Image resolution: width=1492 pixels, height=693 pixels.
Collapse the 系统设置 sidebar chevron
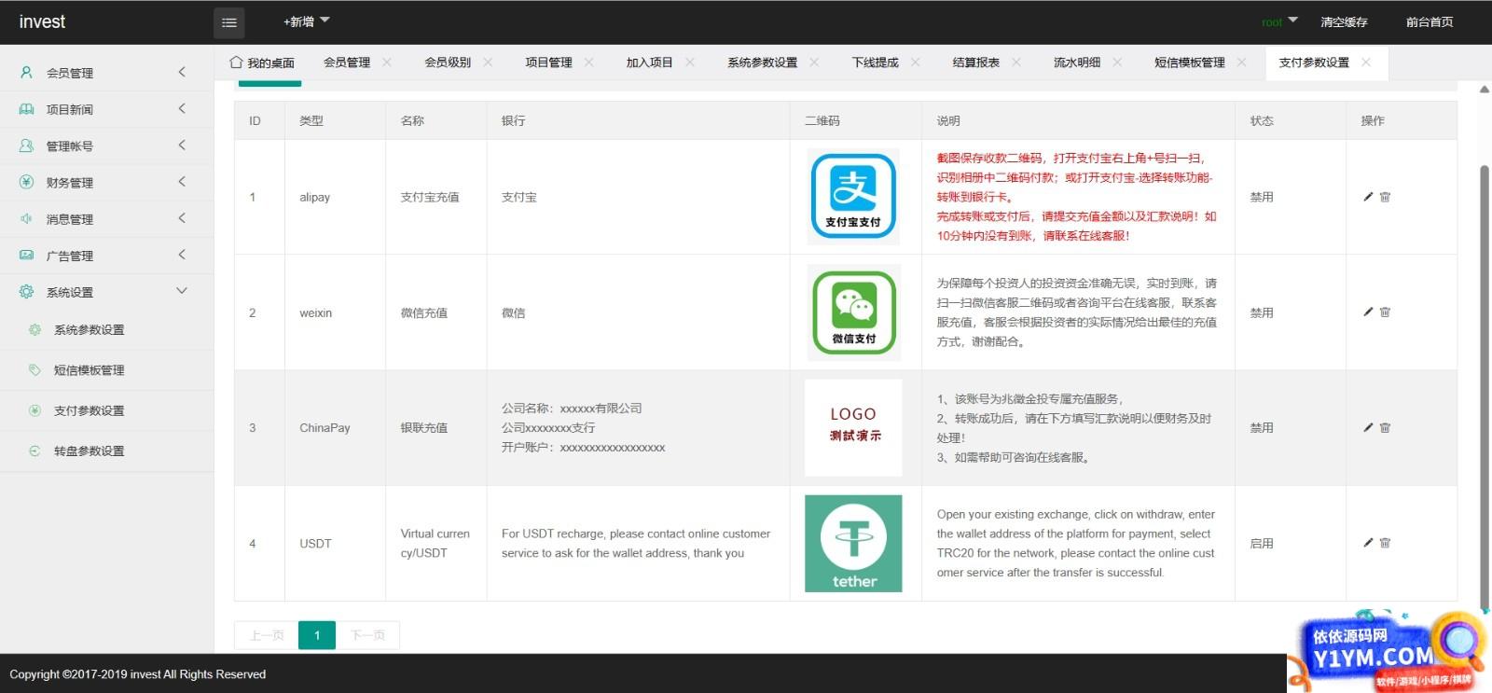pos(182,290)
